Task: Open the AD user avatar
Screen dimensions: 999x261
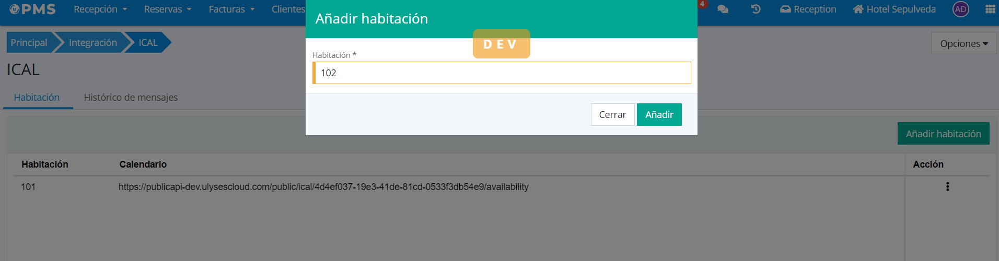Action: [x=960, y=9]
